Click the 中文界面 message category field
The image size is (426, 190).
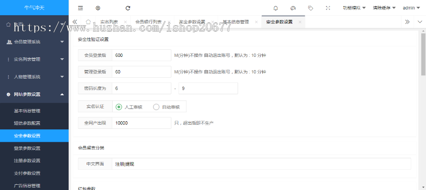point(261,164)
